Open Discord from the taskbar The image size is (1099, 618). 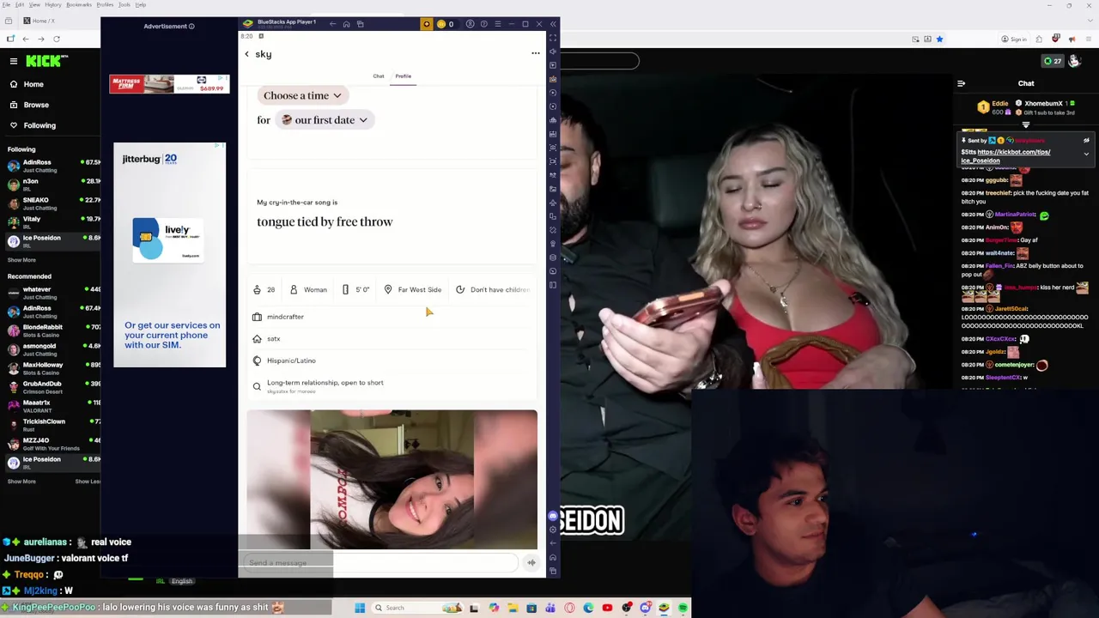click(645, 608)
